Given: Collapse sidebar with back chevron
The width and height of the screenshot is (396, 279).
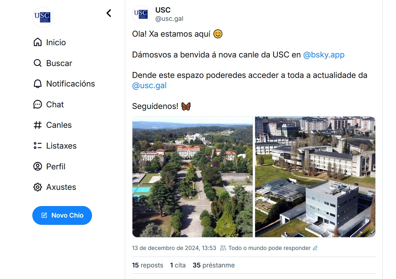Looking at the screenshot, I should 109,13.
